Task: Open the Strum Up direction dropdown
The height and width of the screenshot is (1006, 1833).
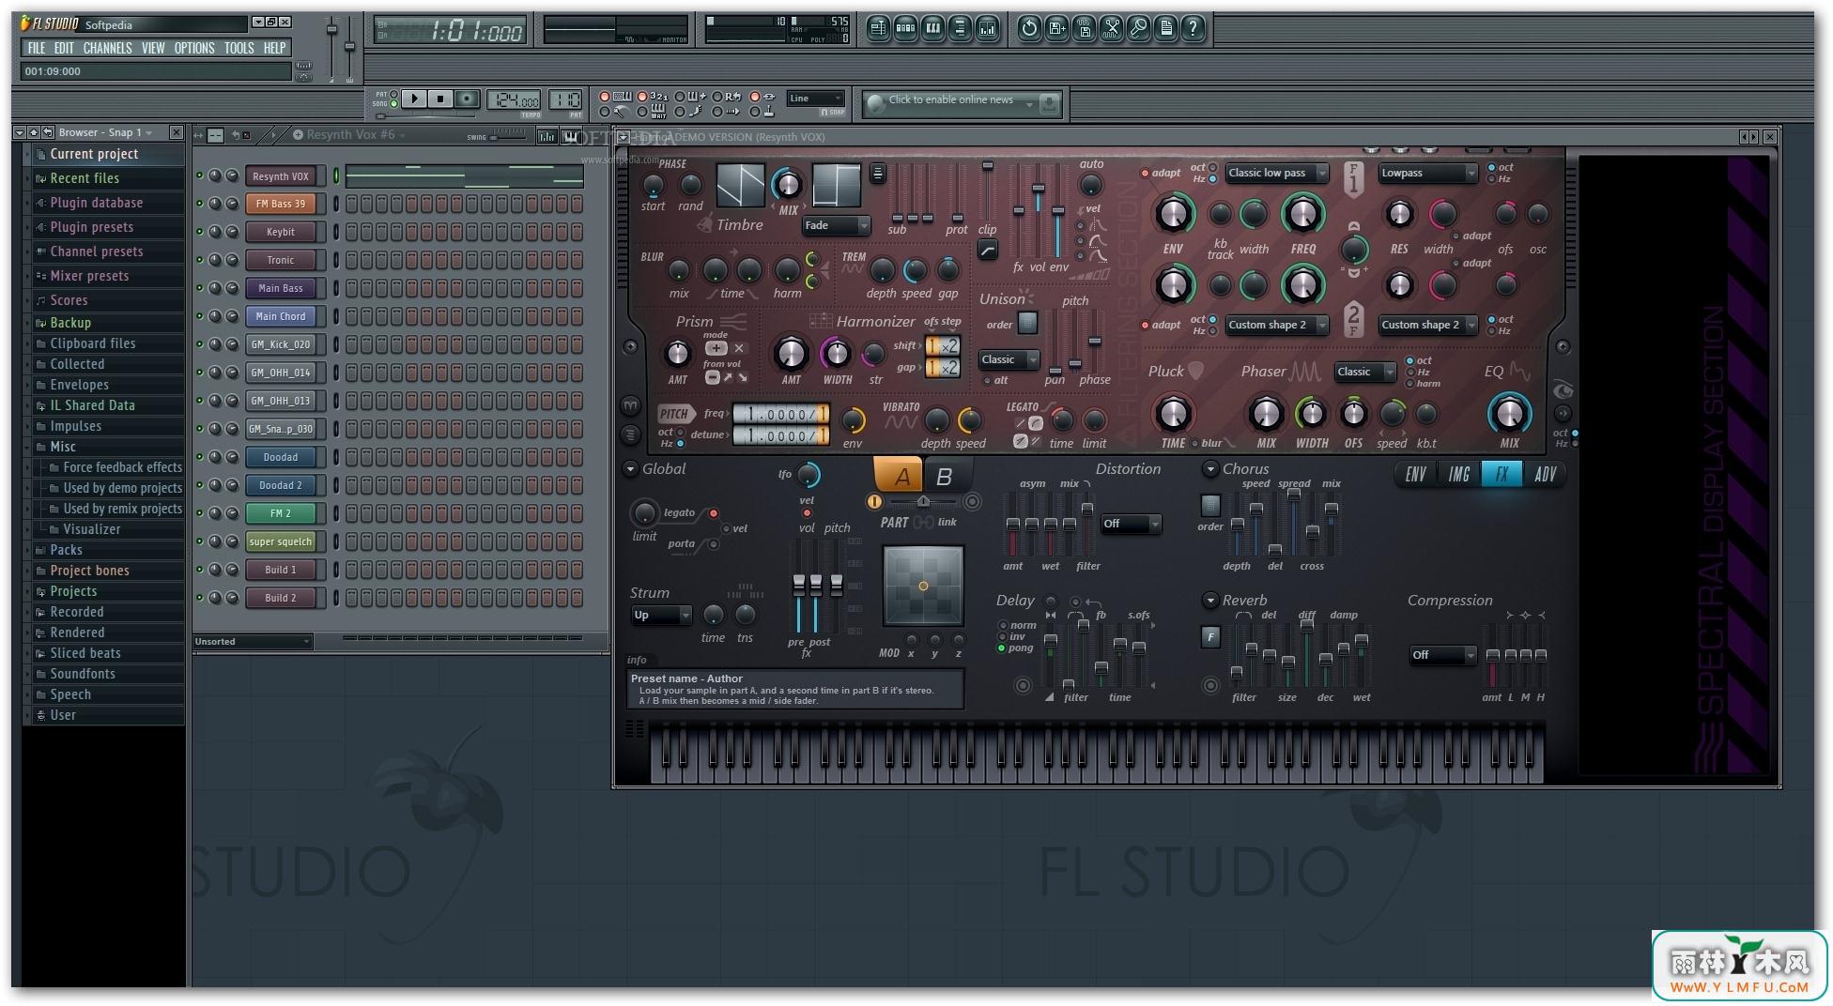Action: click(x=661, y=616)
